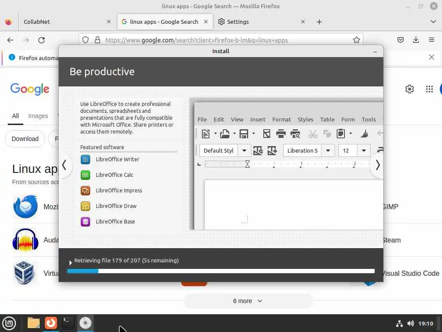442x332 pixels.
Task: Click the padlock site info icon
Action: pos(98,40)
